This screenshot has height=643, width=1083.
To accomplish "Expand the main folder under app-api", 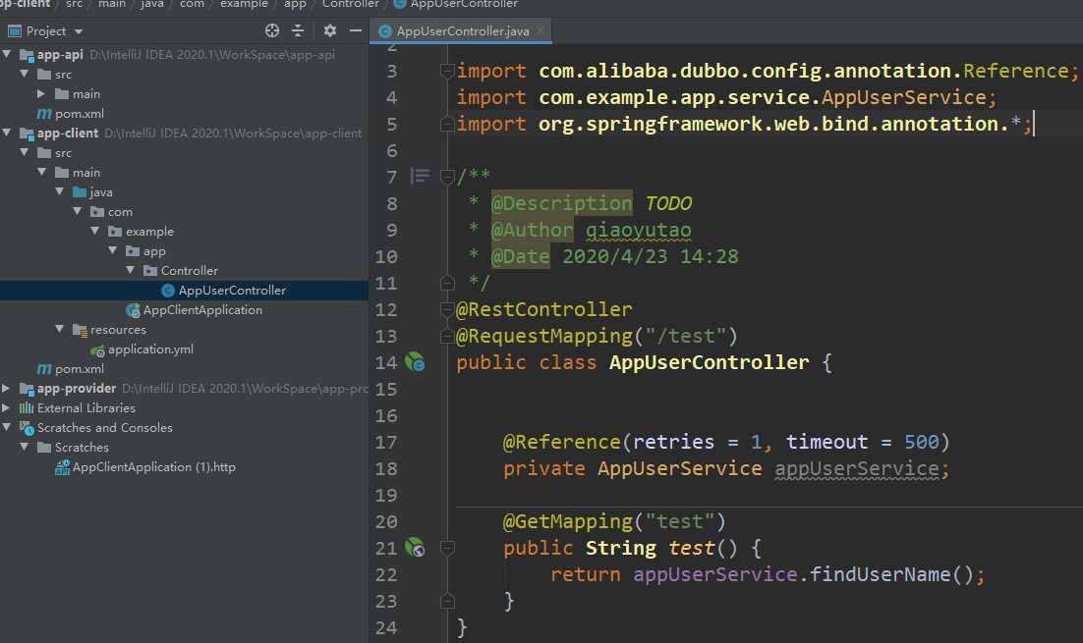I will coord(41,93).
